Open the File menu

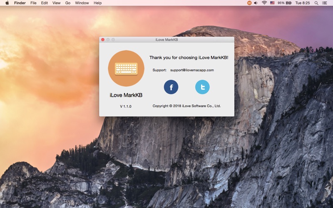click(33, 3)
